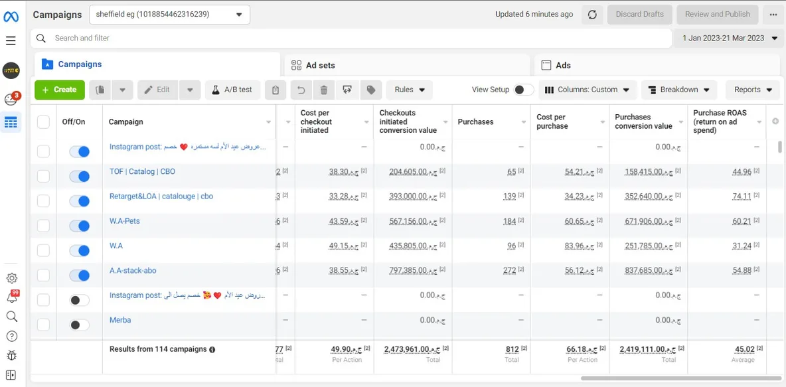Open the Rules dropdown
Viewport: 786px width, 387px height.
coord(410,90)
